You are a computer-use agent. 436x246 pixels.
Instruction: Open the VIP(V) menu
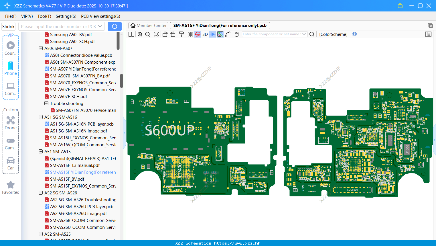tap(27, 16)
